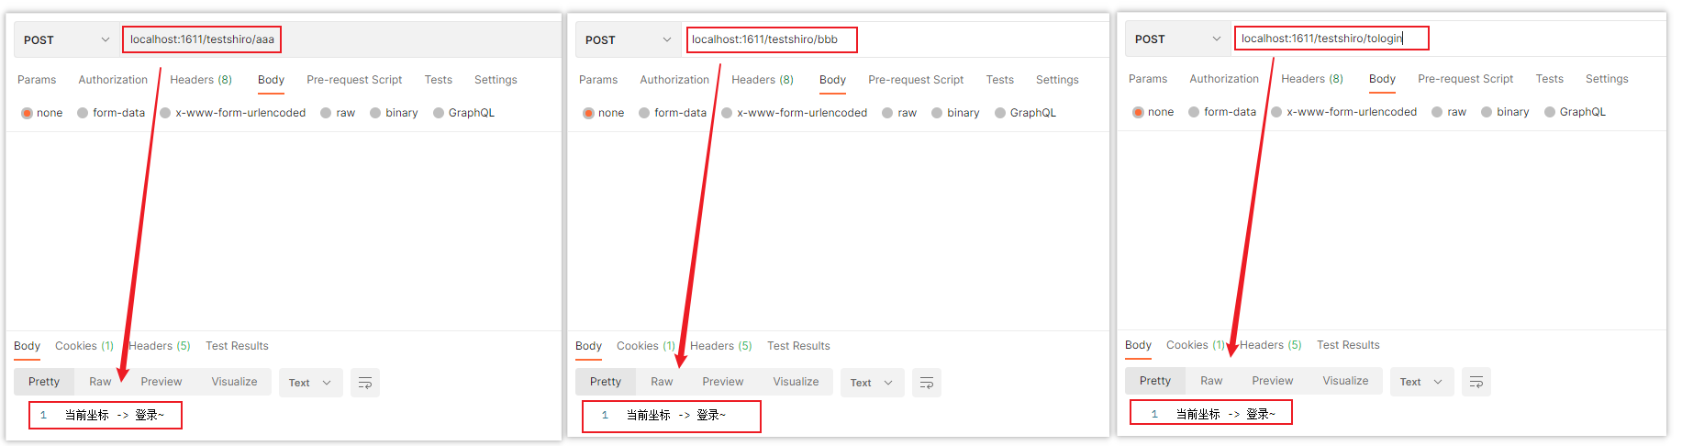Switch to response Body tab in the tologin panel
Viewport: 1682px width, 446px height.
tap(1138, 345)
